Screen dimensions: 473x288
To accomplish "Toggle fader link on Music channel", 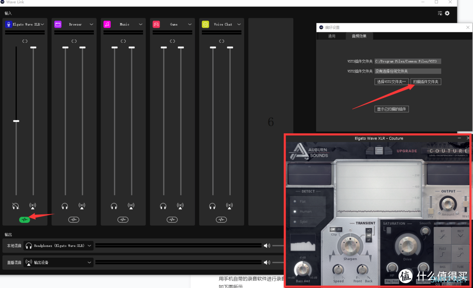I will (123, 41).
